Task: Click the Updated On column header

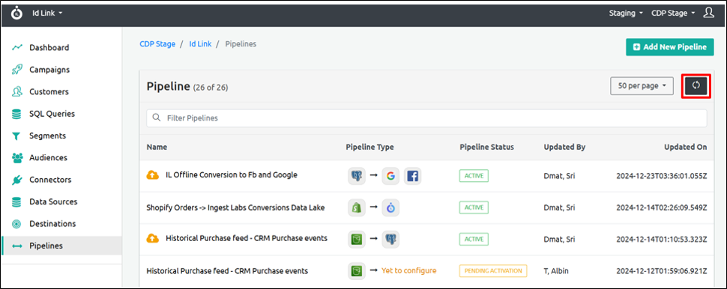Action: [685, 147]
